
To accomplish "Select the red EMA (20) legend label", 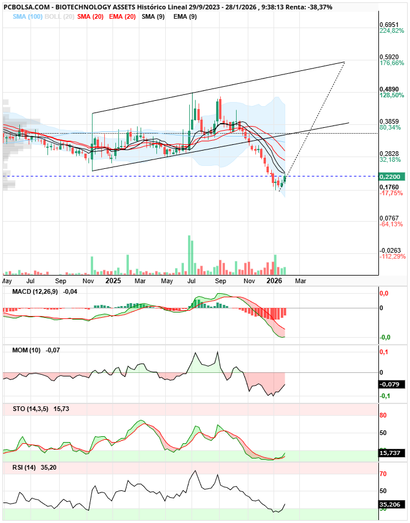I will (122, 16).
